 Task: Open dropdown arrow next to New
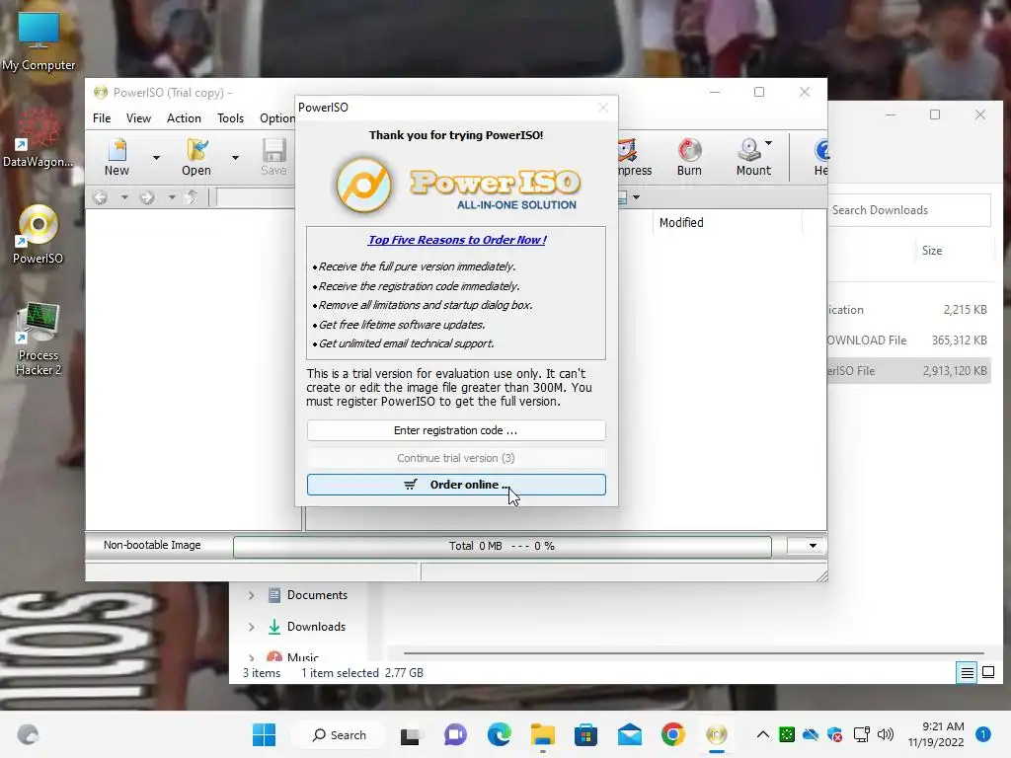156,157
